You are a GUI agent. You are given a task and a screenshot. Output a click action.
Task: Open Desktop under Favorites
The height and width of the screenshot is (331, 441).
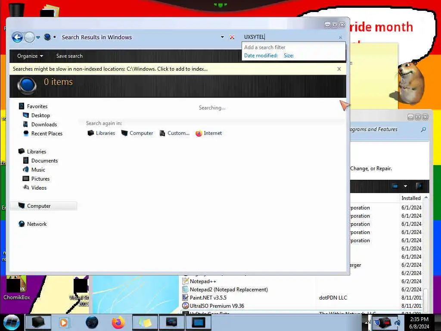coord(40,116)
